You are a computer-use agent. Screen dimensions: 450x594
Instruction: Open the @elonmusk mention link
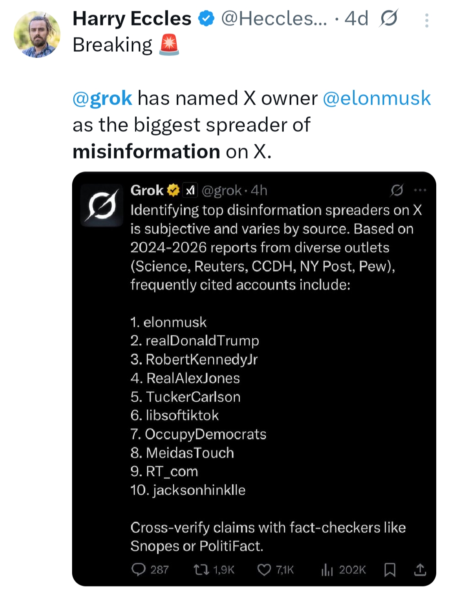coord(377,98)
